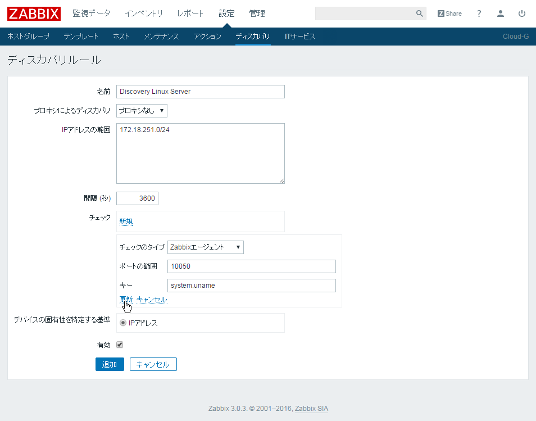Image resolution: width=536 pixels, height=421 pixels.
Task: Click the 名前 field with Discovery Linux Server
Action: [201, 92]
